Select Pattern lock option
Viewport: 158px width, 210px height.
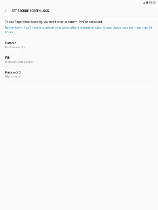79,45
